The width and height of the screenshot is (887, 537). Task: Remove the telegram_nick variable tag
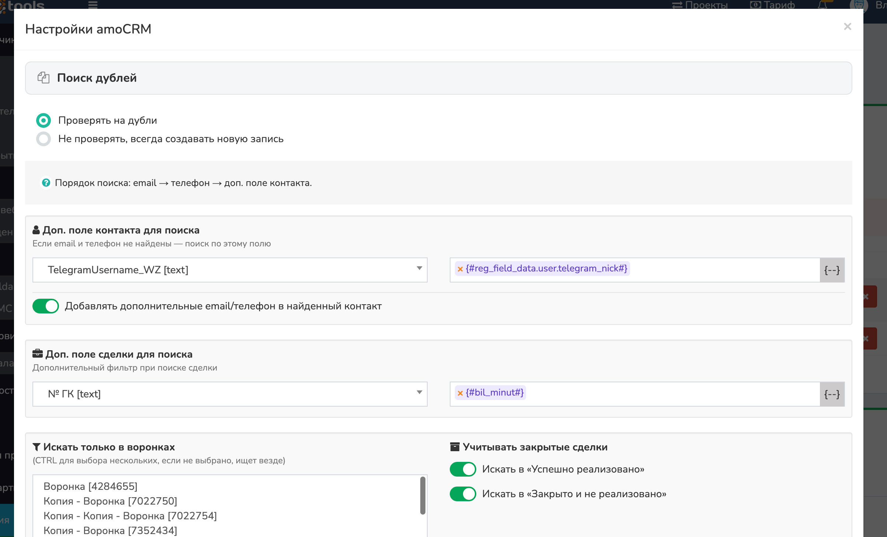pyautogui.click(x=460, y=269)
